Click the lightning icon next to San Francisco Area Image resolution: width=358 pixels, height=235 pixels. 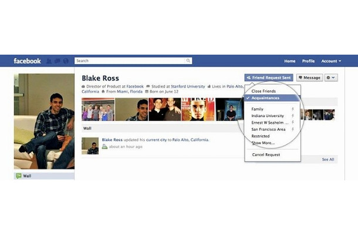292,129
